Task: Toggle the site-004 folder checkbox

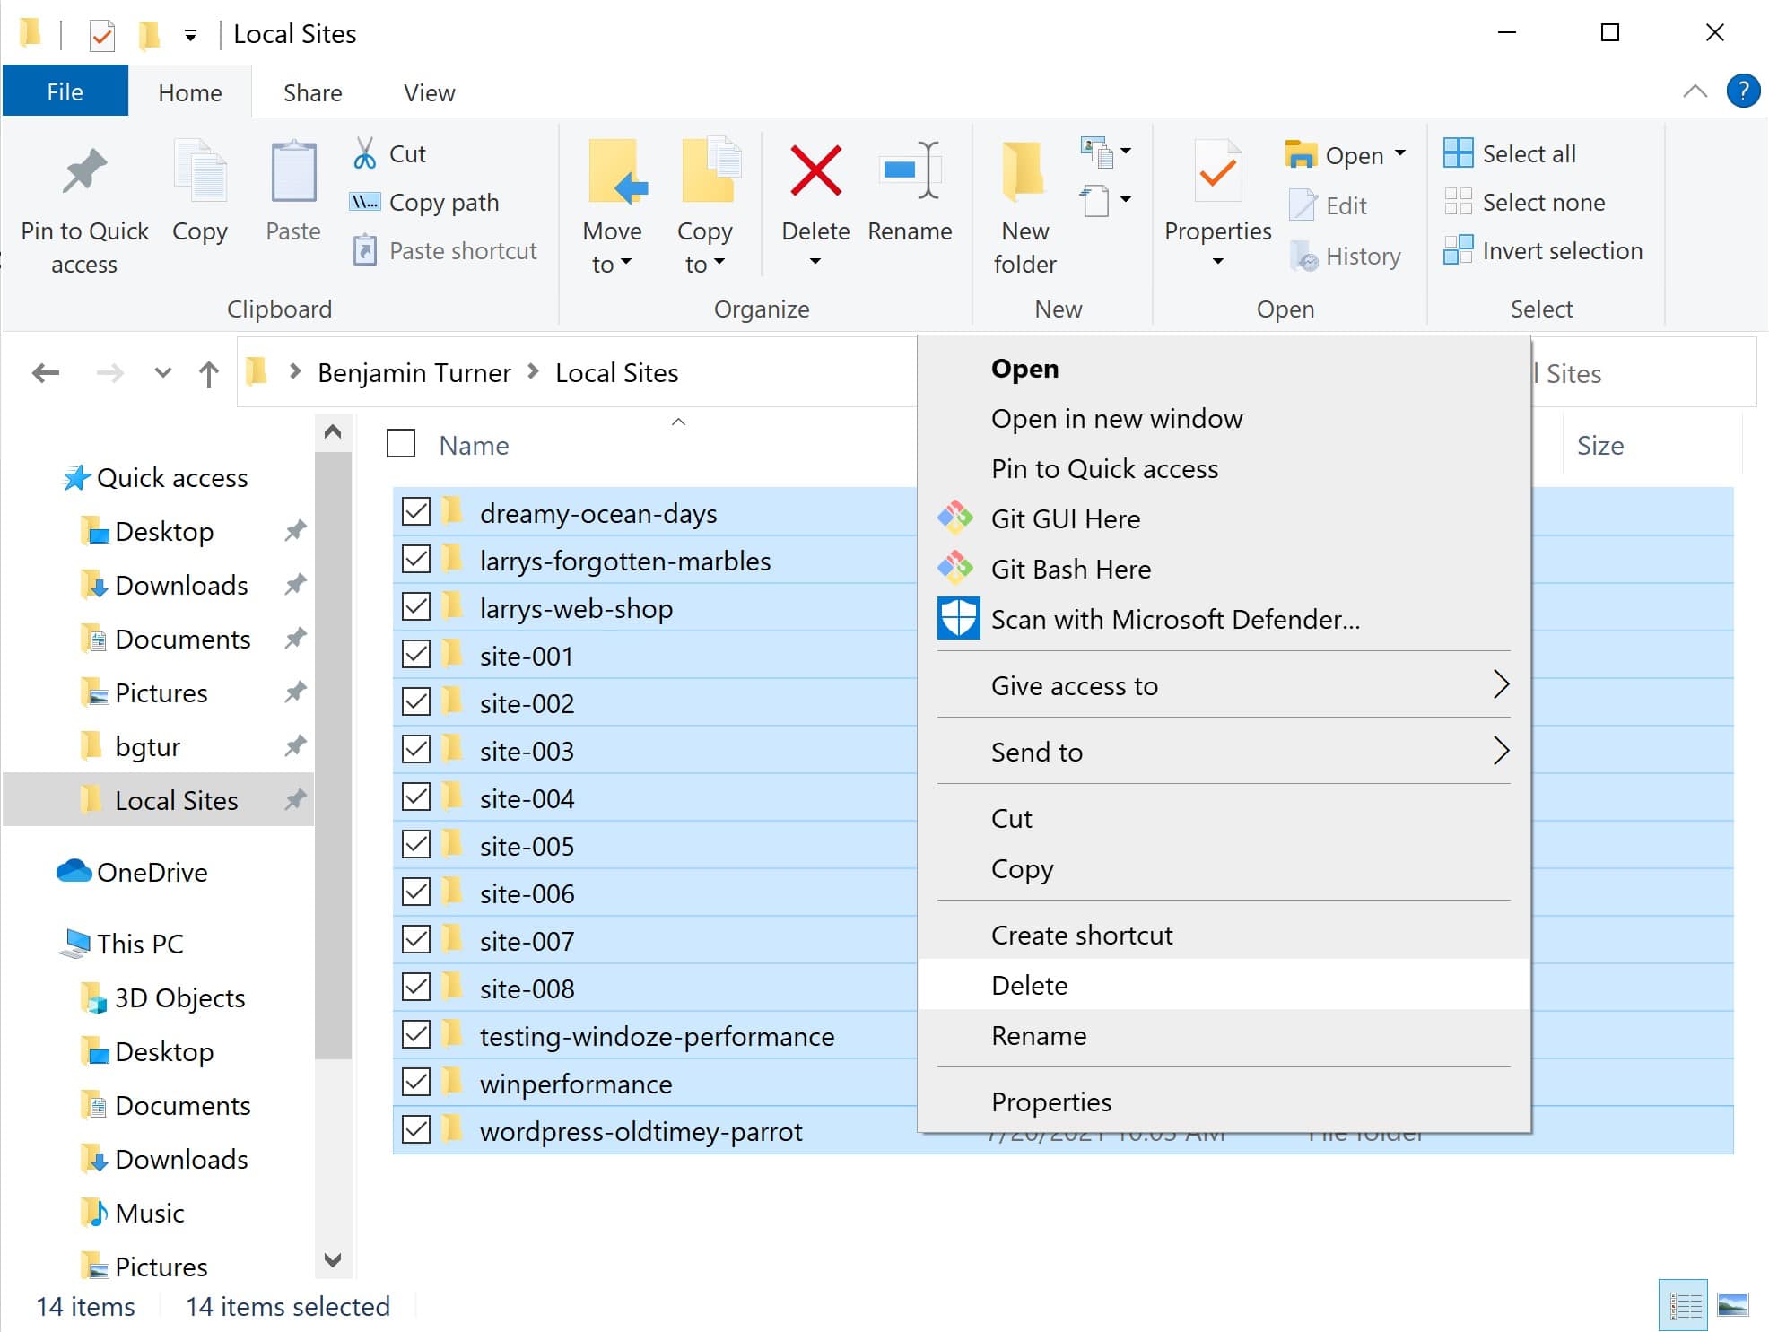Action: pos(416,797)
